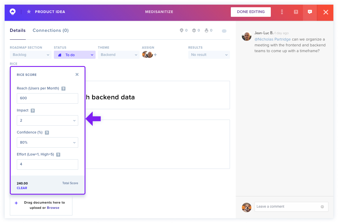Show help for Reach field

(63, 89)
